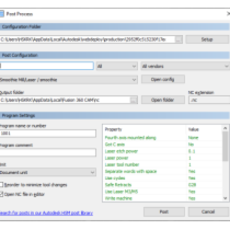The width and height of the screenshot is (230, 230).
Task: Enable Reorder to minimize tool changes
Action: 2,185
